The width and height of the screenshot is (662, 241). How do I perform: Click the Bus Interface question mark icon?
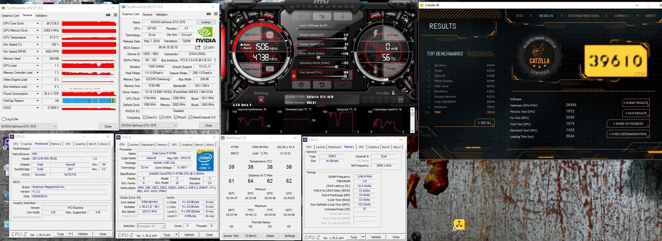click(215, 60)
